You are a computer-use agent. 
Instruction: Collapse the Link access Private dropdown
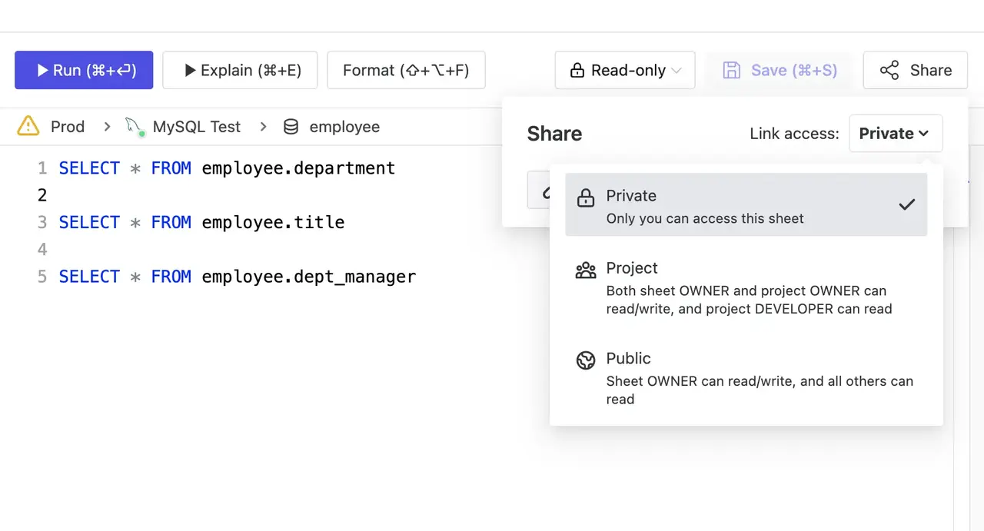pyautogui.click(x=896, y=134)
